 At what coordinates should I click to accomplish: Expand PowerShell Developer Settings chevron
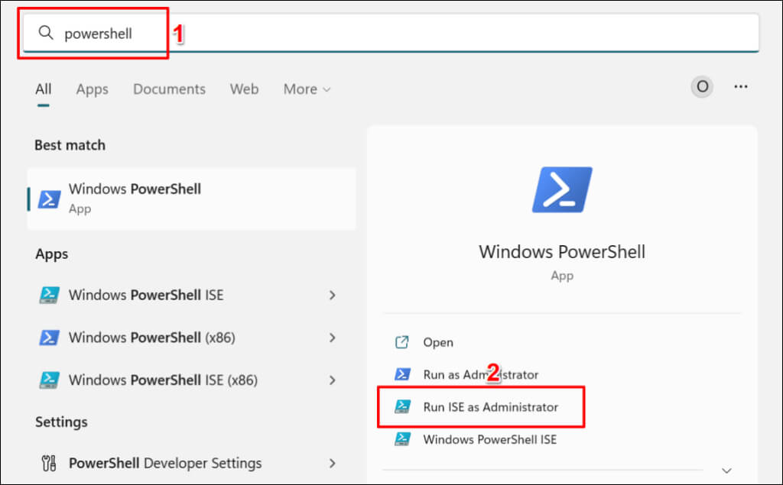click(333, 463)
